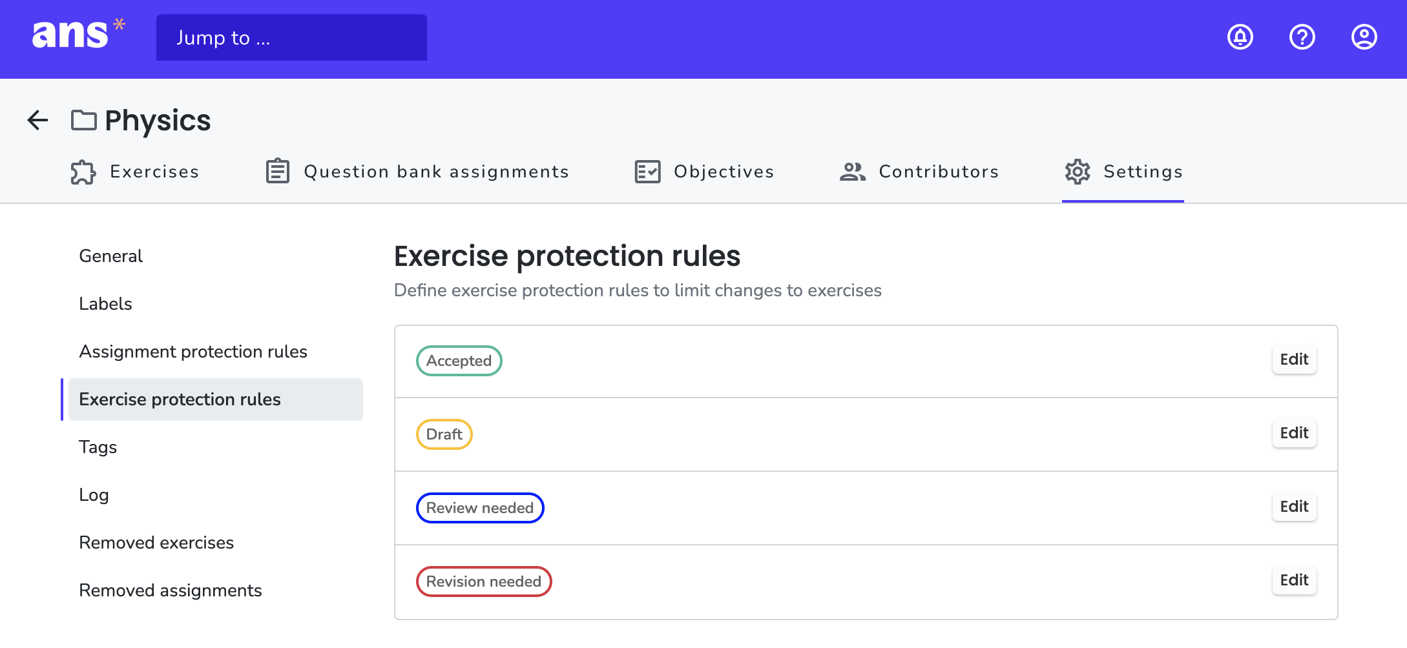Click the Draft status badge
The image size is (1407, 648).
(x=444, y=434)
